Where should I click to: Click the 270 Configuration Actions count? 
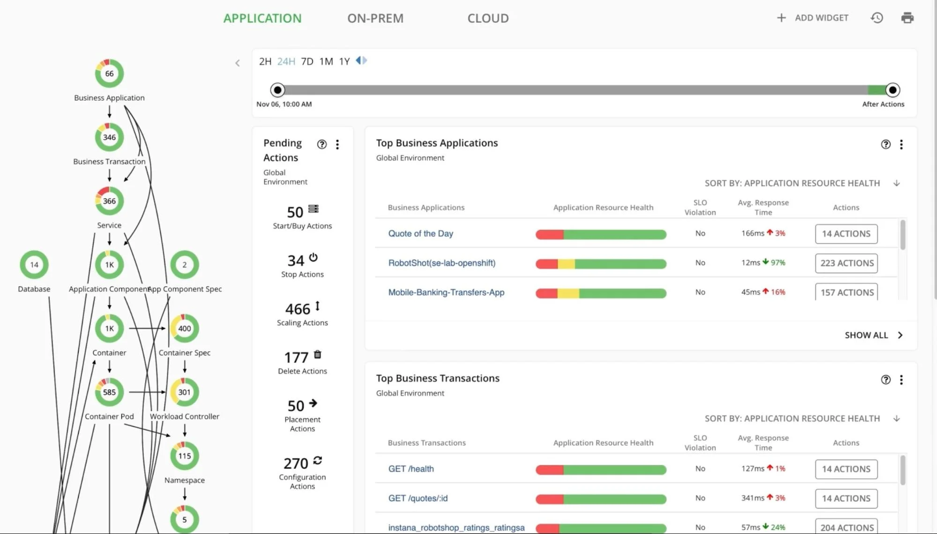click(x=296, y=463)
